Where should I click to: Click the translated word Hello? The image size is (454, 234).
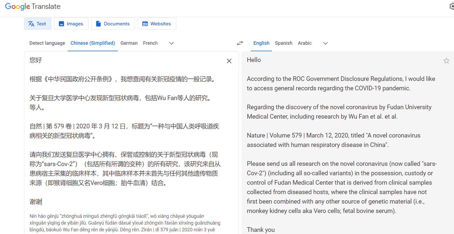tap(254, 60)
